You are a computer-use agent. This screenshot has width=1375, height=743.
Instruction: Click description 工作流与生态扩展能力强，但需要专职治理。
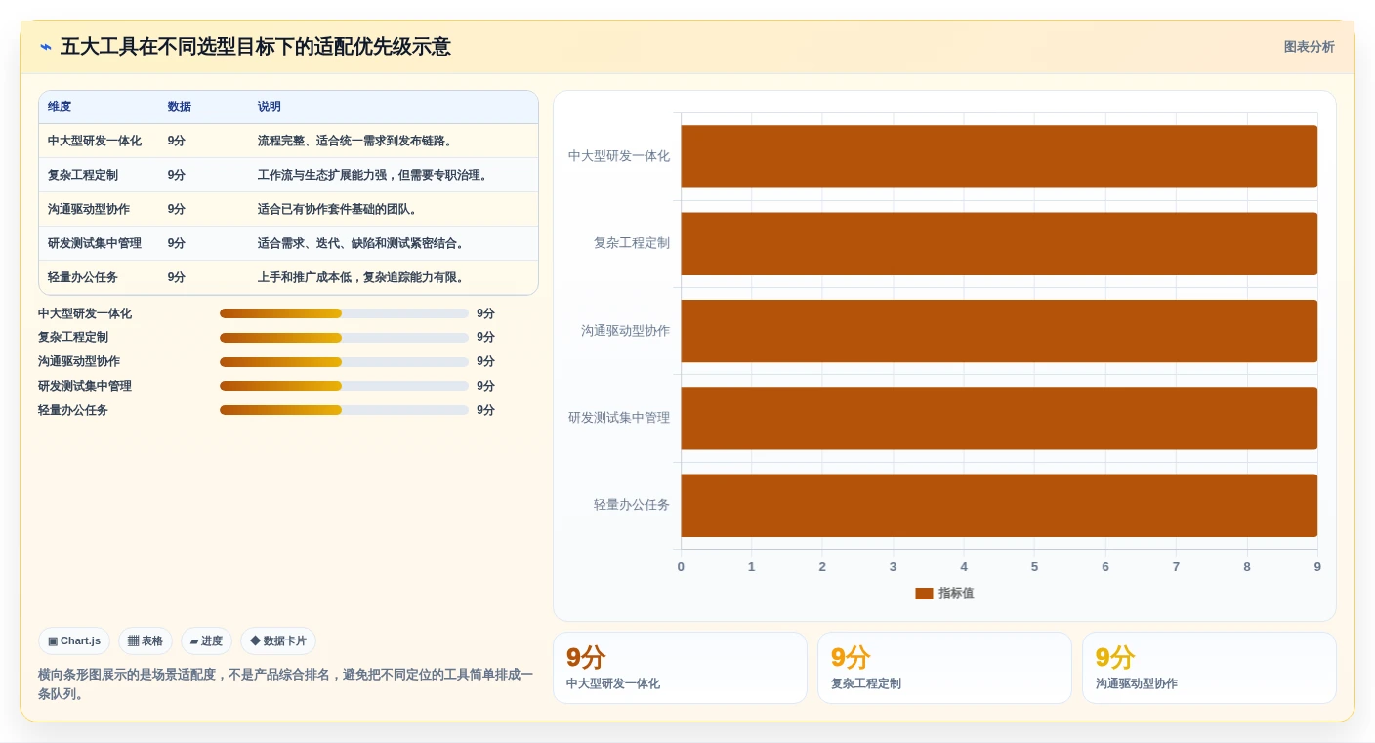click(375, 175)
